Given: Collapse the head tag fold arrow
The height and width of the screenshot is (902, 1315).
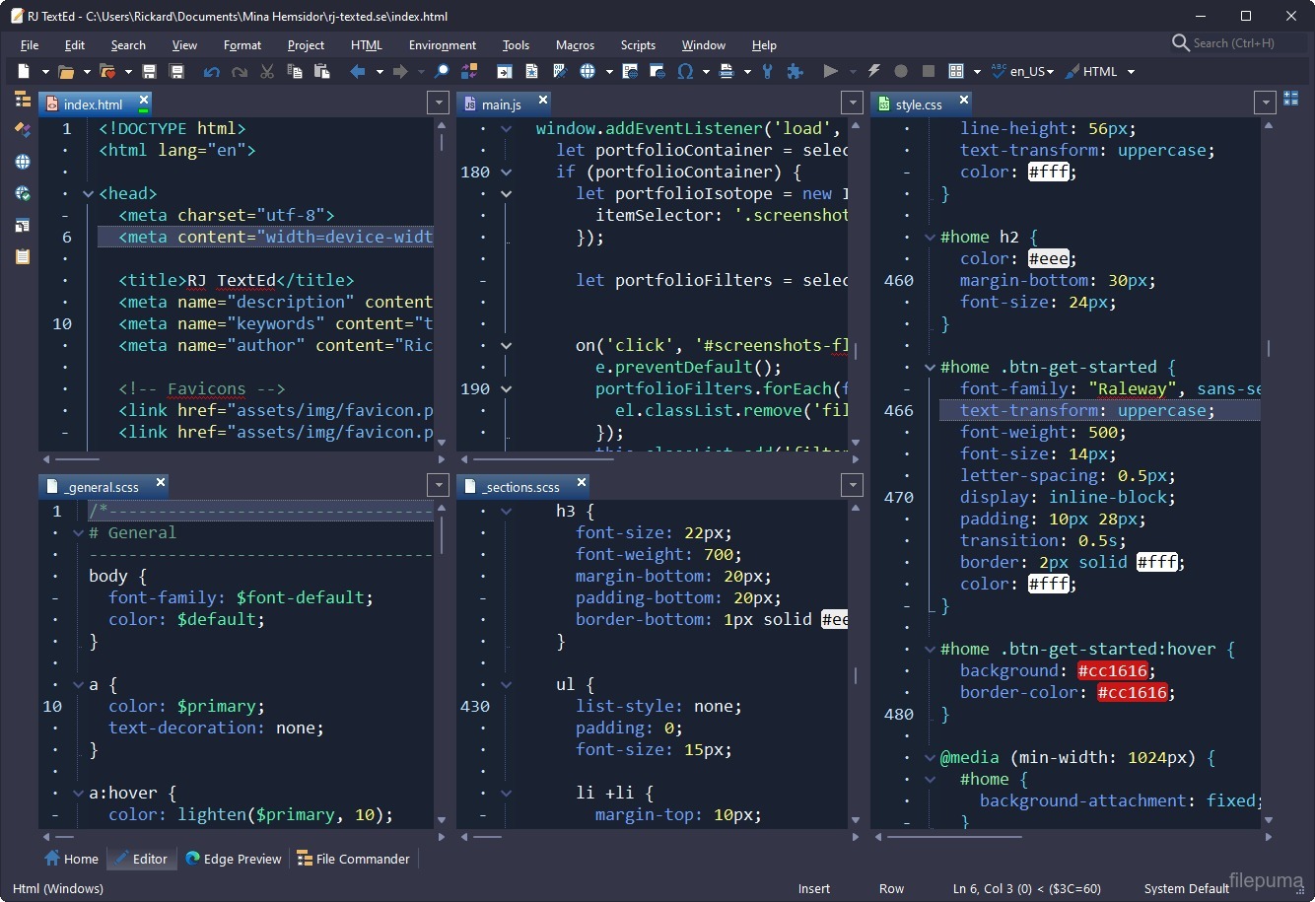Looking at the screenshot, I should tap(88, 194).
